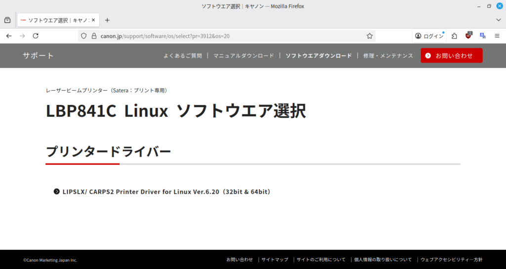506x269 pixels.
Task: Click the back navigation arrow
Action: tap(9, 36)
